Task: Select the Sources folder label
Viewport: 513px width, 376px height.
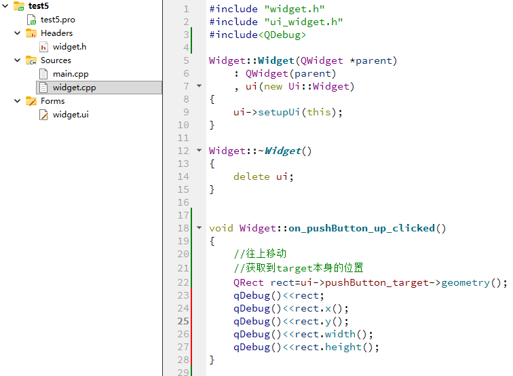Action: pyautogui.click(x=56, y=60)
